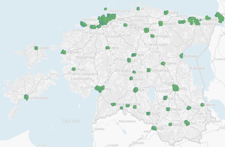
Task: Click the marker at Räpina
Action: [x=202, y=105]
